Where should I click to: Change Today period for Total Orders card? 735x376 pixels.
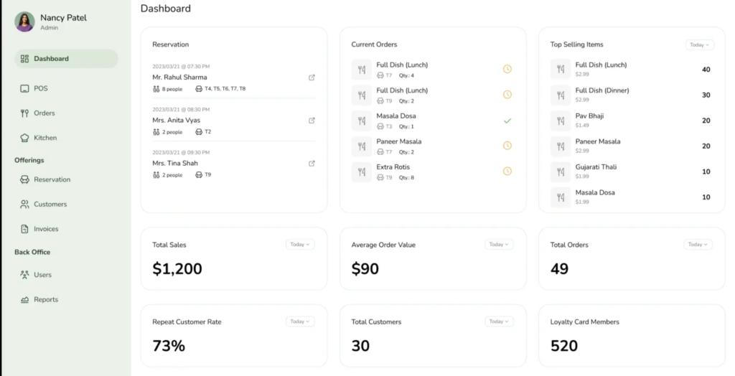[x=698, y=245]
